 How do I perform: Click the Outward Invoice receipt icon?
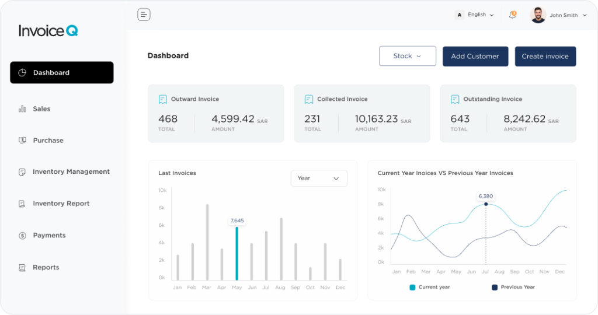coord(163,100)
